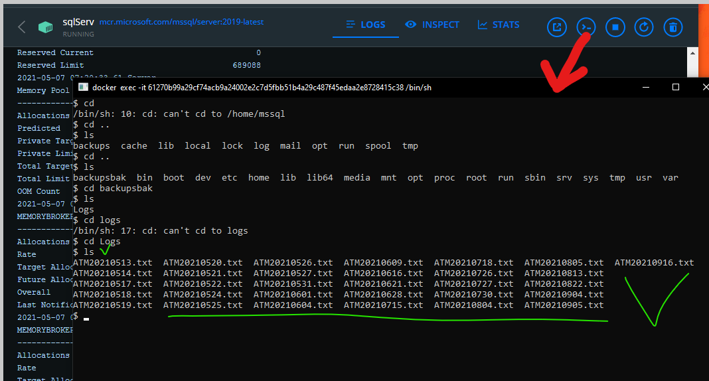This screenshot has width=709, height=381.
Task: Switch to the LOGS tab
Action: (365, 25)
